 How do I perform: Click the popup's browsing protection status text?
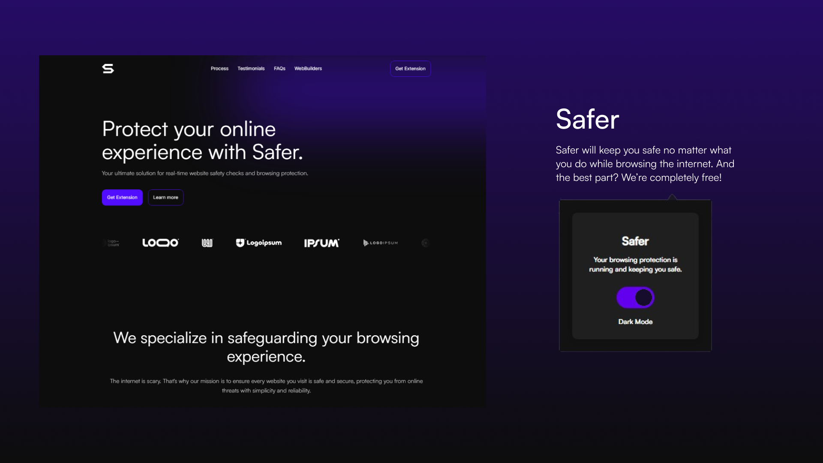pos(635,265)
